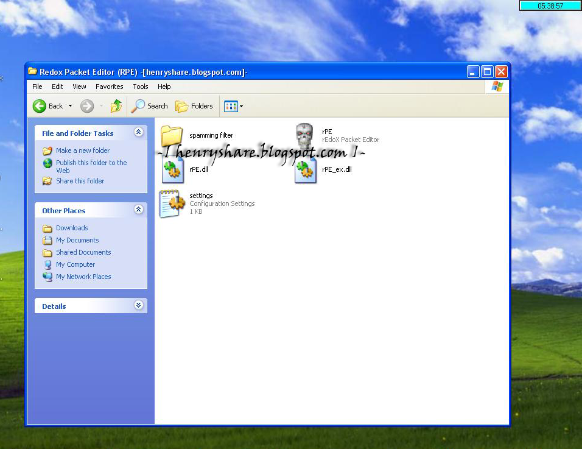Go to Downloads in Other Places
Image resolution: width=582 pixels, height=449 pixels.
72,228
